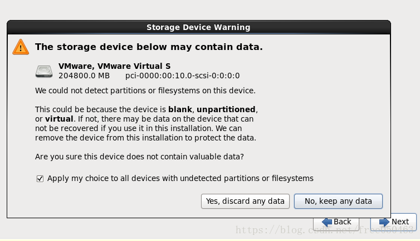Click the bold word 'blank'
Viewport: 420px width, 241px height.
pyautogui.click(x=180, y=109)
